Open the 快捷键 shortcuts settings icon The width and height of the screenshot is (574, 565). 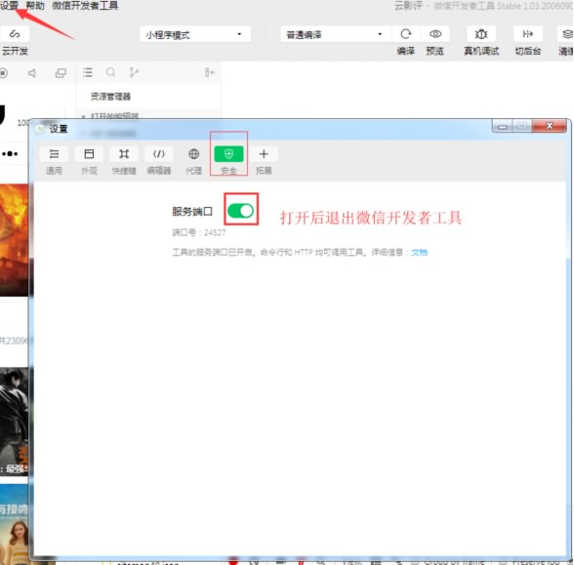[x=124, y=154]
